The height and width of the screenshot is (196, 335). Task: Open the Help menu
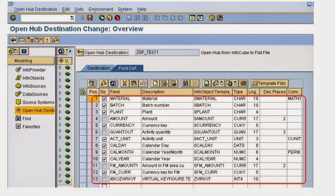(141, 9)
